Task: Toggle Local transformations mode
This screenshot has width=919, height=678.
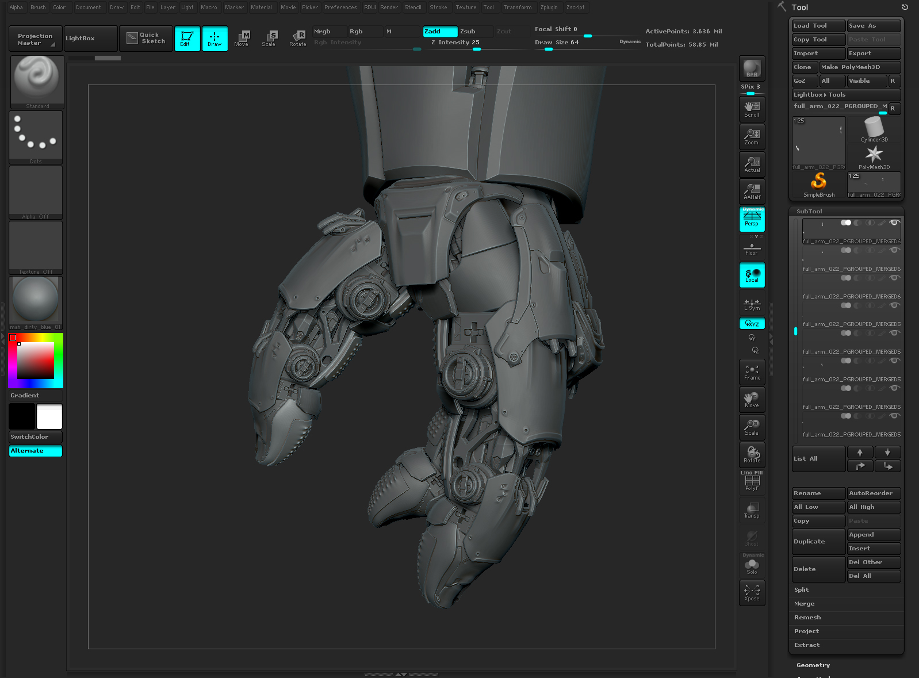Action: point(752,275)
